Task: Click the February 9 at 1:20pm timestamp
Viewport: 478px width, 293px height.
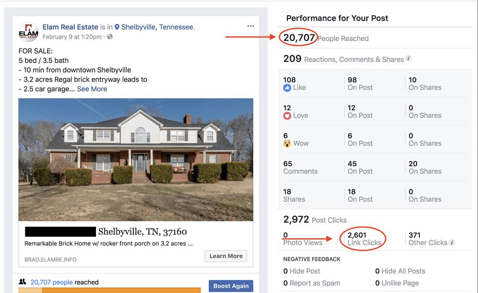Action: pyautogui.click(x=72, y=37)
